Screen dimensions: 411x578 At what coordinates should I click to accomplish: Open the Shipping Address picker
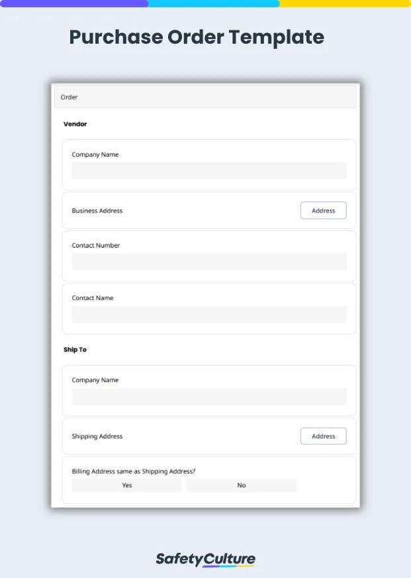[x=323, y=436]
